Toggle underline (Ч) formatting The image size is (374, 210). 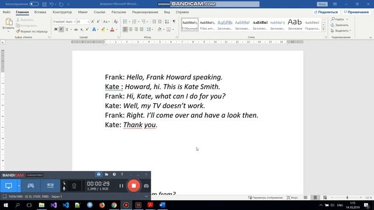click(67, 29)
